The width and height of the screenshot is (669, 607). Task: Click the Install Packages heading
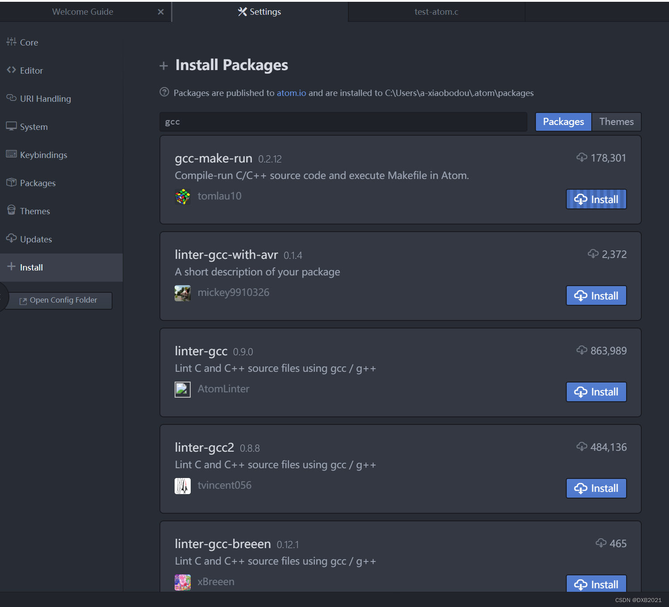tap(231, 65)
